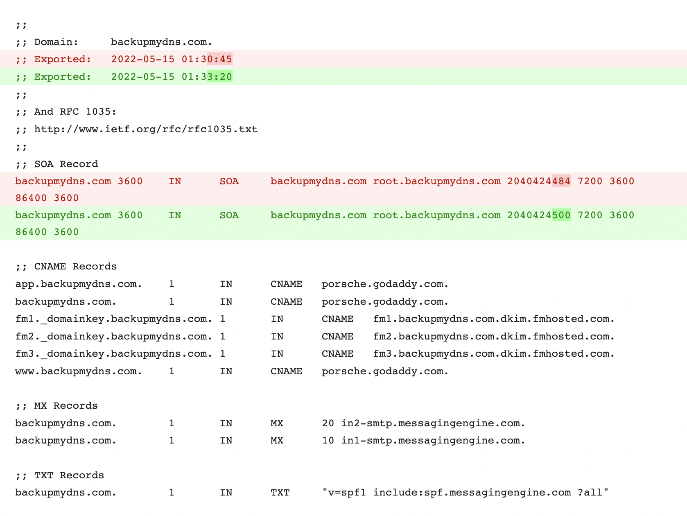Image resolution: width=687 pixels, height=516 pixels.
Task: Click the ';; SOA Record' heading
Action: (x=57, y=164)
